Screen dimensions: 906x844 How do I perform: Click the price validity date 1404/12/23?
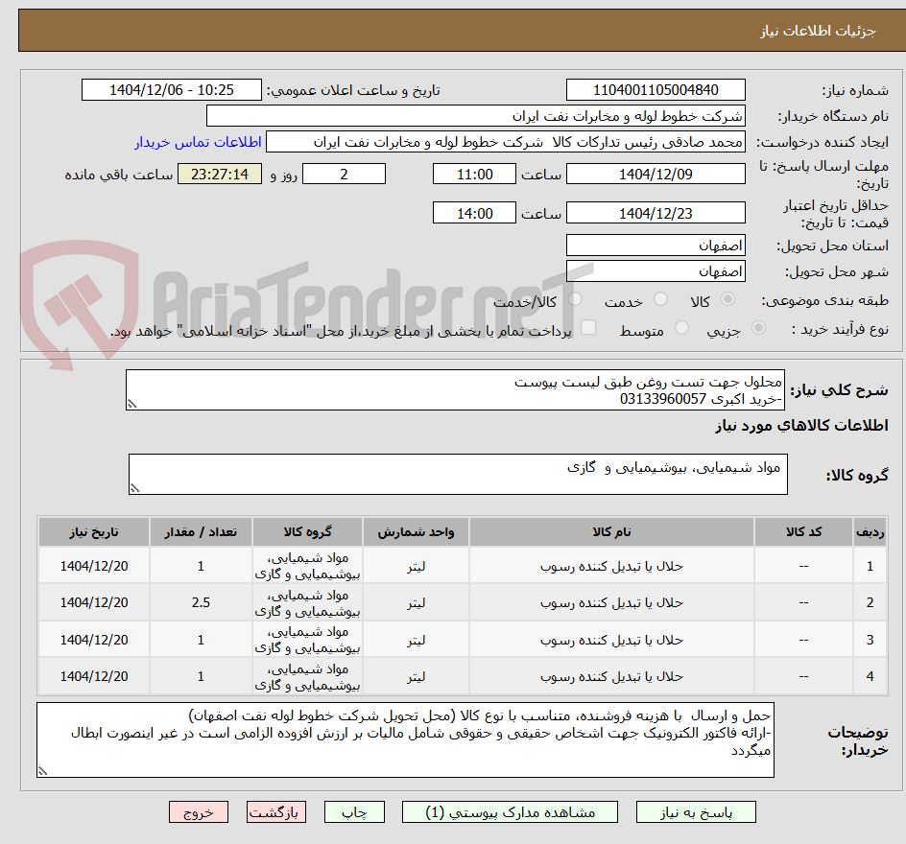(656, 213)
